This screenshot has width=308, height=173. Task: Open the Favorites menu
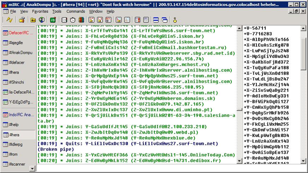(x=40, y=12)
